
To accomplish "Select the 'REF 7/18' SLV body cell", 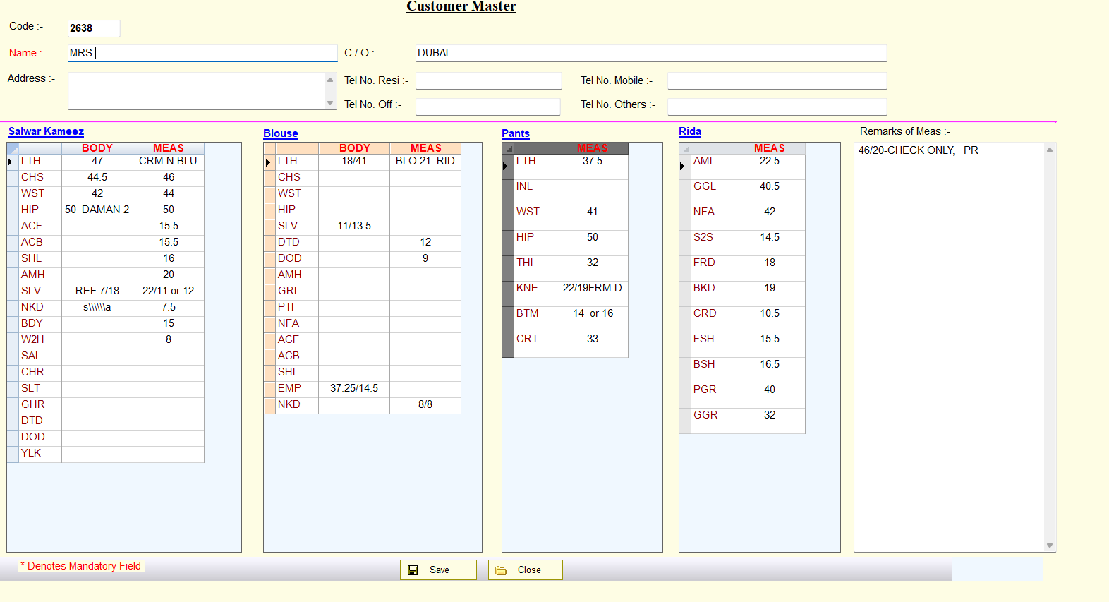I will [97, 291].
